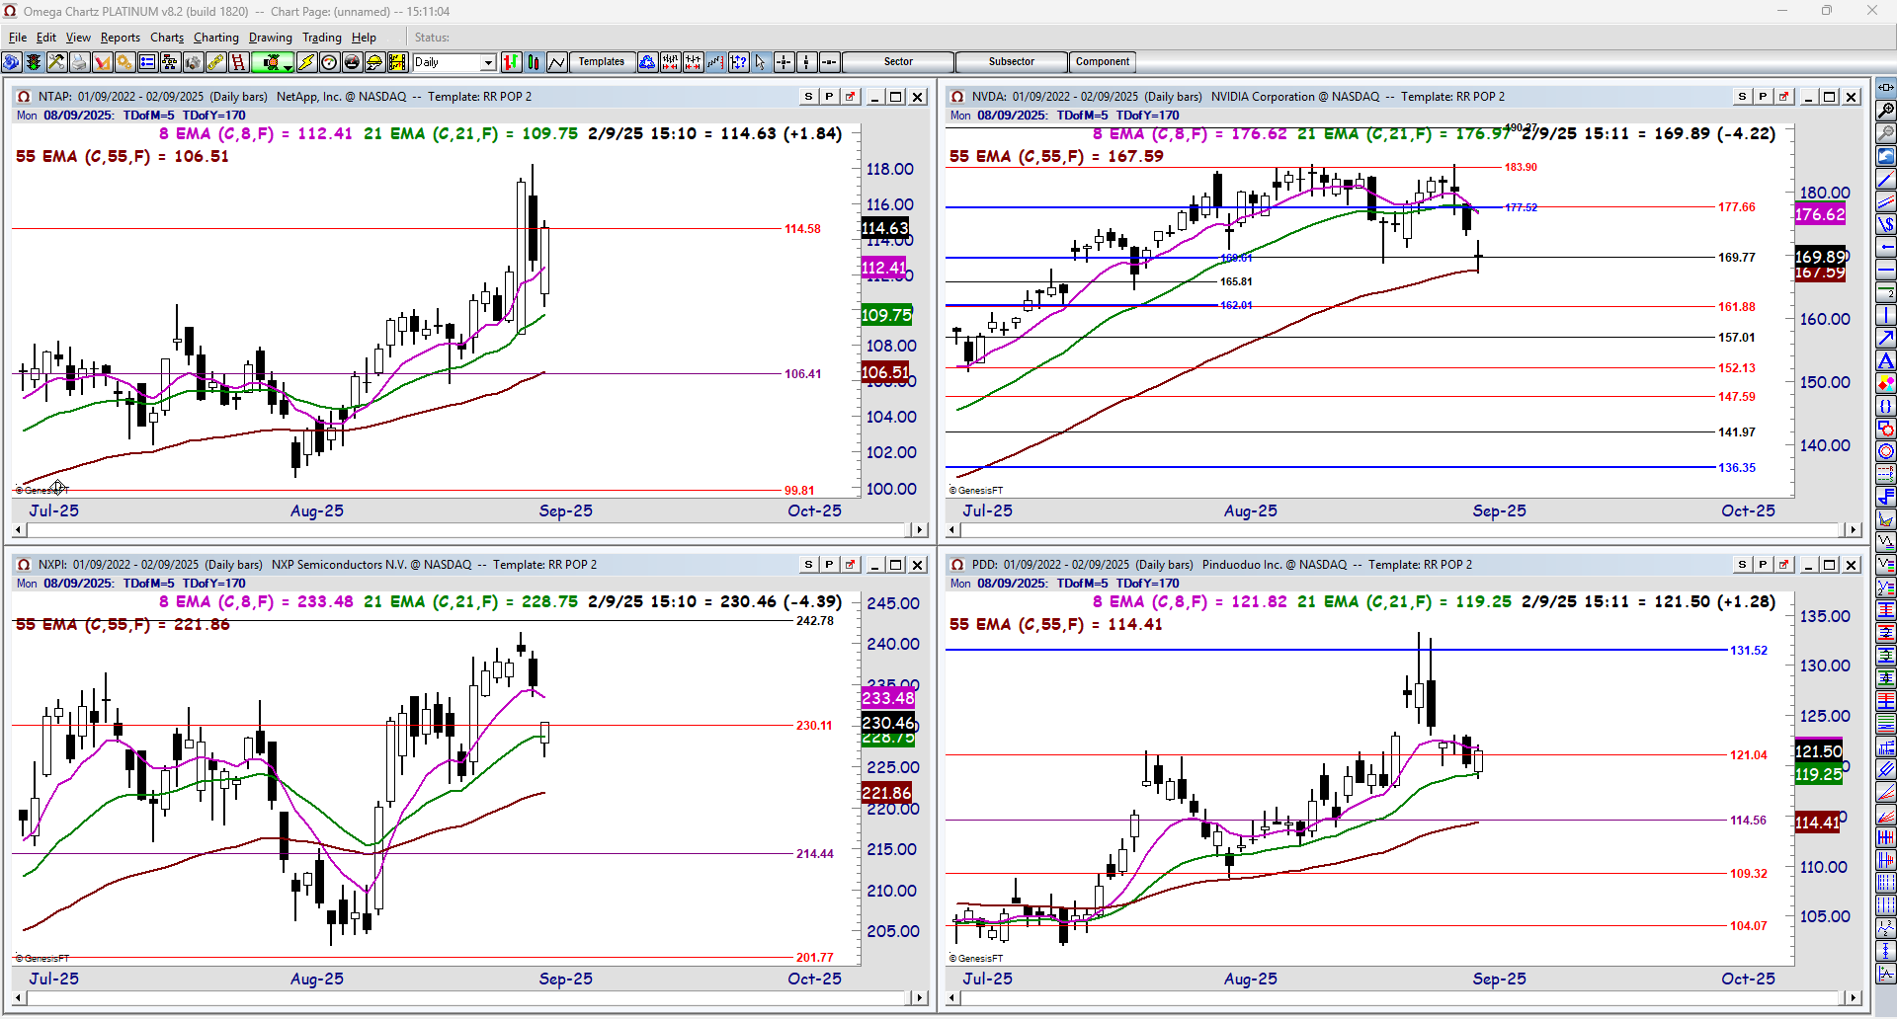Toggle the S button on NVDA chart

(x=1742, y=97)
